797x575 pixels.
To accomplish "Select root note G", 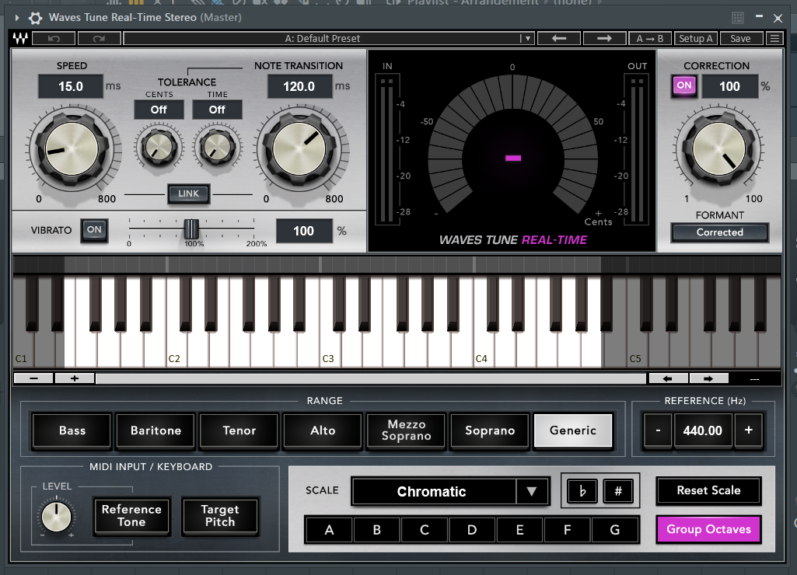I will click(615, 530).
